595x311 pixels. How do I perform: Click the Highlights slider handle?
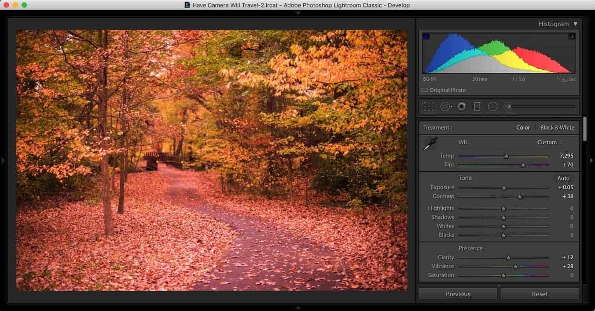[503, 209]
